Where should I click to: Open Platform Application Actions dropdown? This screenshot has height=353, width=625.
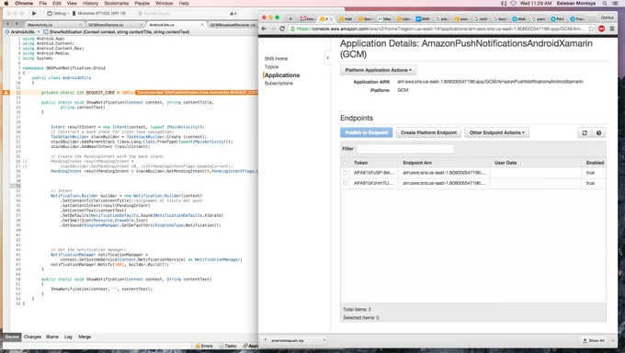379,70
